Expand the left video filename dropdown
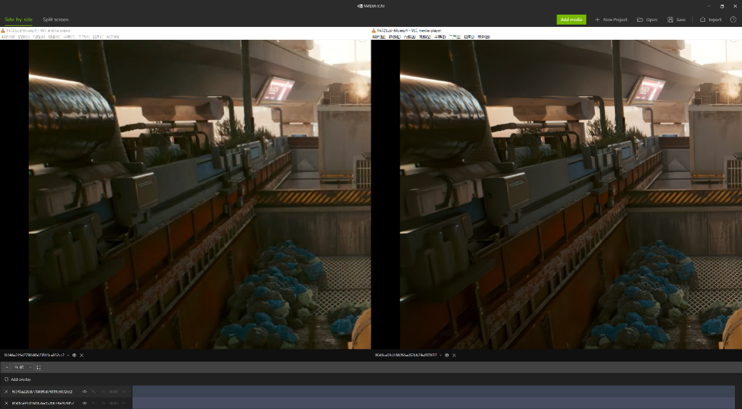The image size is (742, 409). click(68, 355)
